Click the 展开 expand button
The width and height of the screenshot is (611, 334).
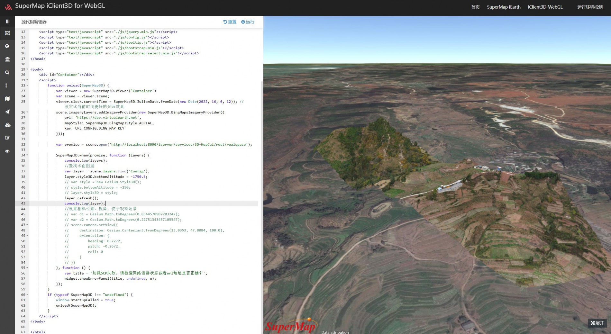tap(597, 323)
